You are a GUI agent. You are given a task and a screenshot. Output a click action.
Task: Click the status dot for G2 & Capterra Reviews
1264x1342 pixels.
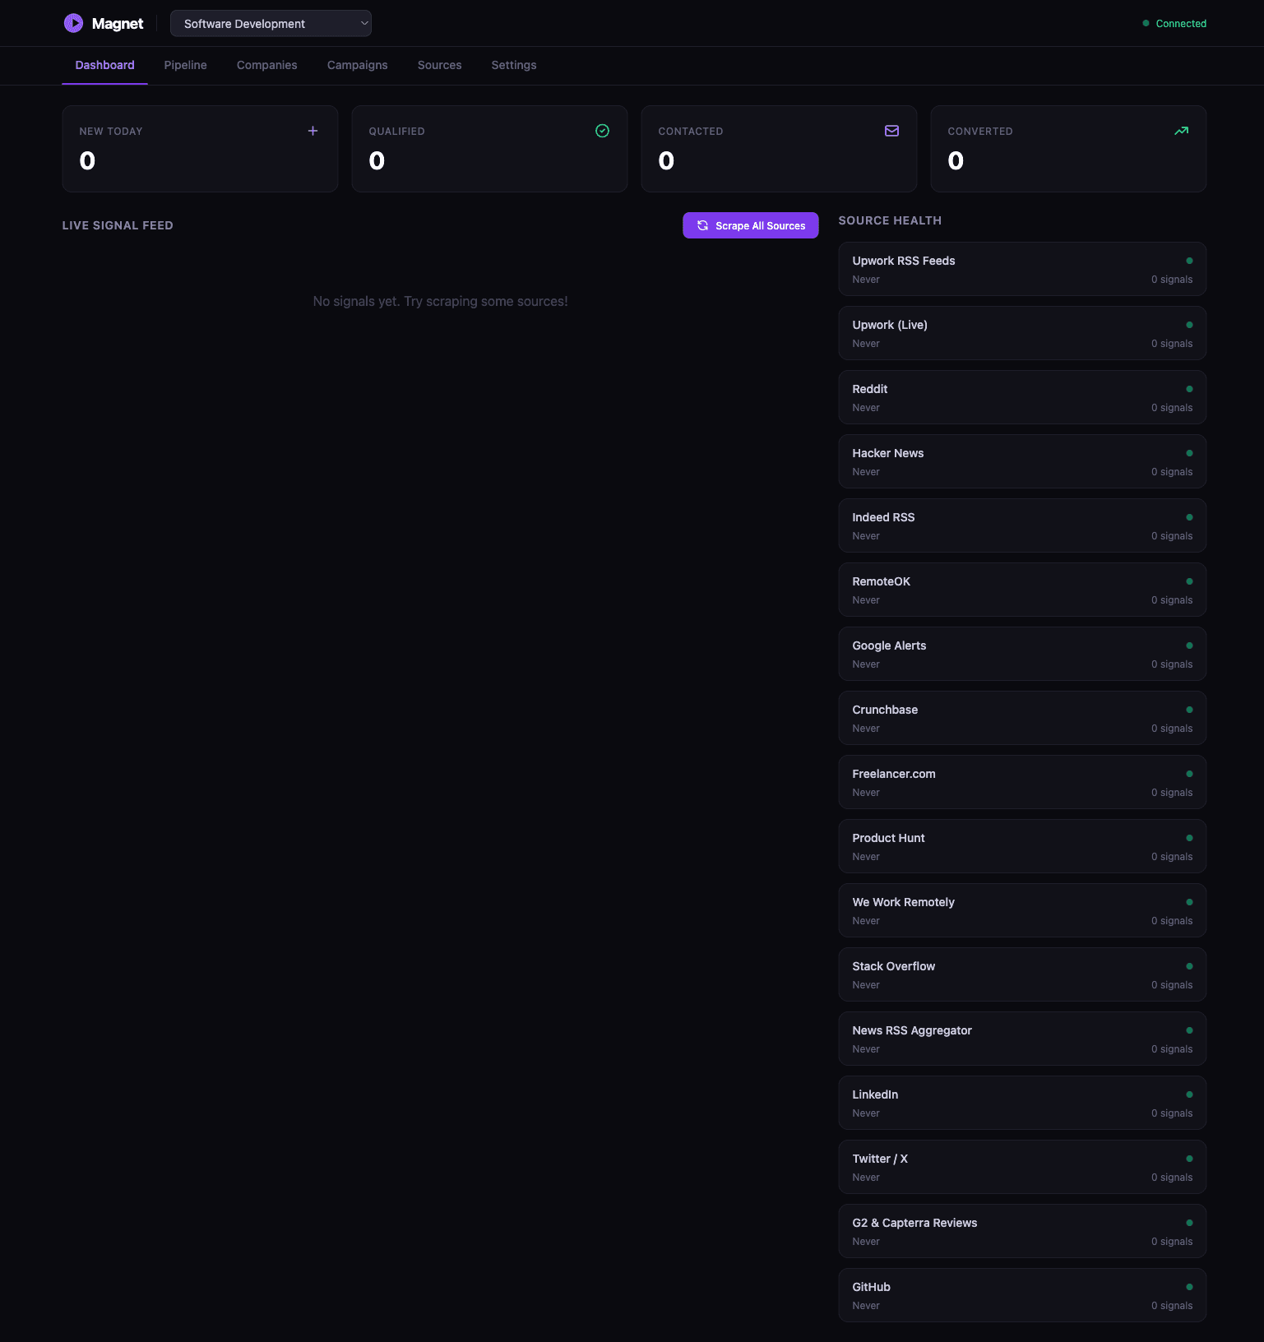tap(1189, 1223)
